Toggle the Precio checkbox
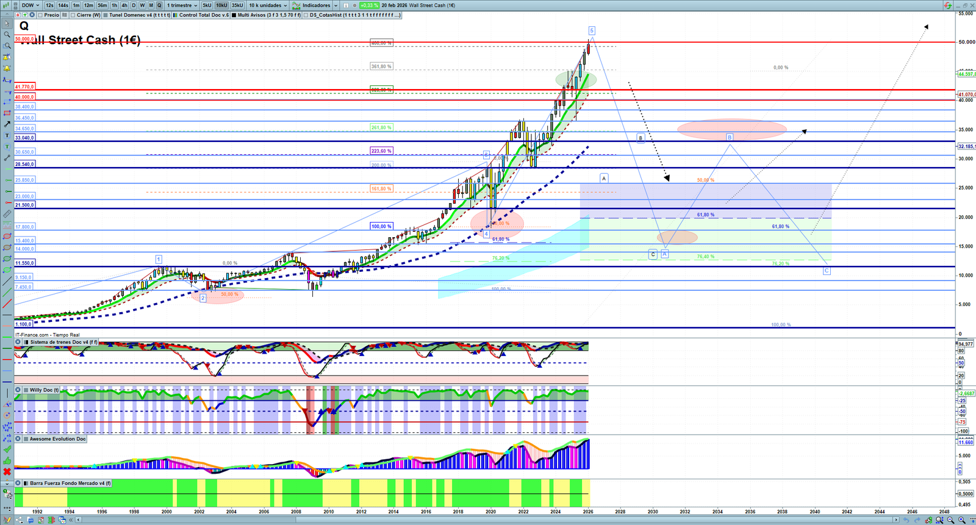976x525 pixels. 40,15
